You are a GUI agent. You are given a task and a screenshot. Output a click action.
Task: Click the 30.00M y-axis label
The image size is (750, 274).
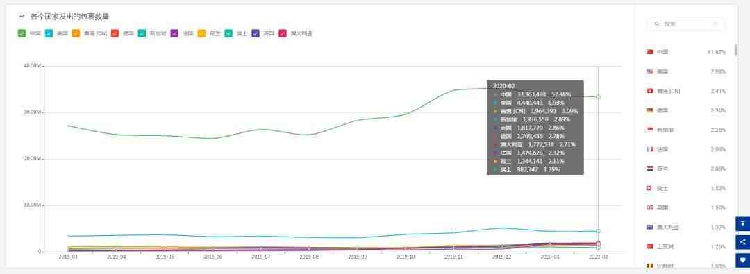32,112
